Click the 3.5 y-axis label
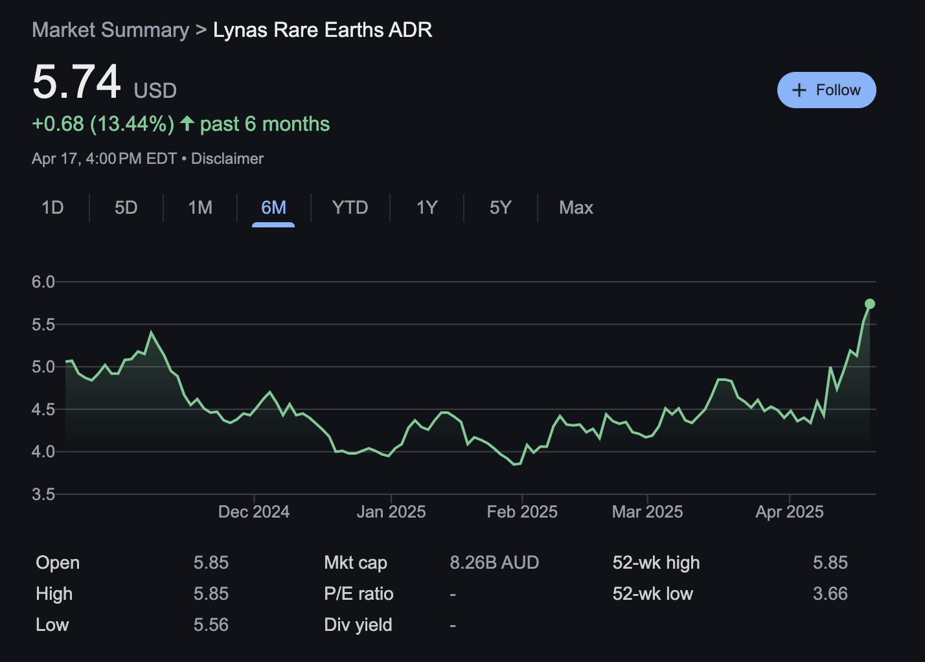Viewport: 925px width, 662px height. pyautogui.click(x=43, y=494)
